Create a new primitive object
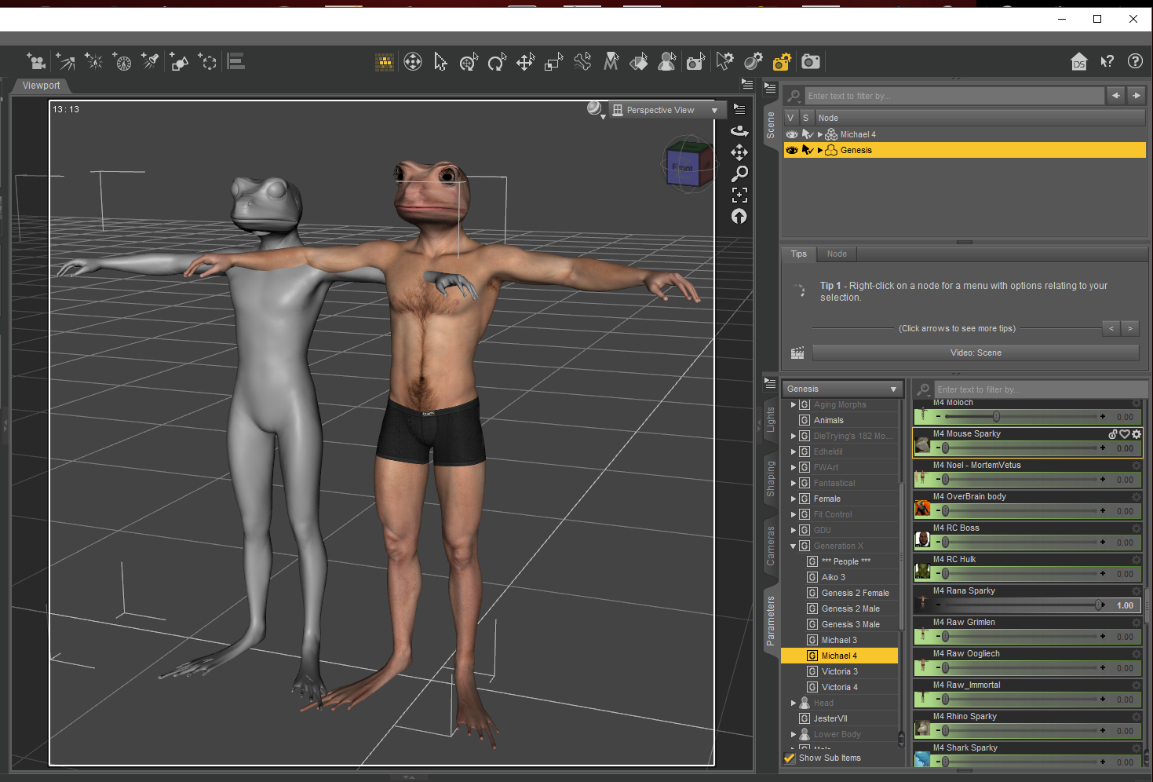1153x782 pixels. click(180, 61)
